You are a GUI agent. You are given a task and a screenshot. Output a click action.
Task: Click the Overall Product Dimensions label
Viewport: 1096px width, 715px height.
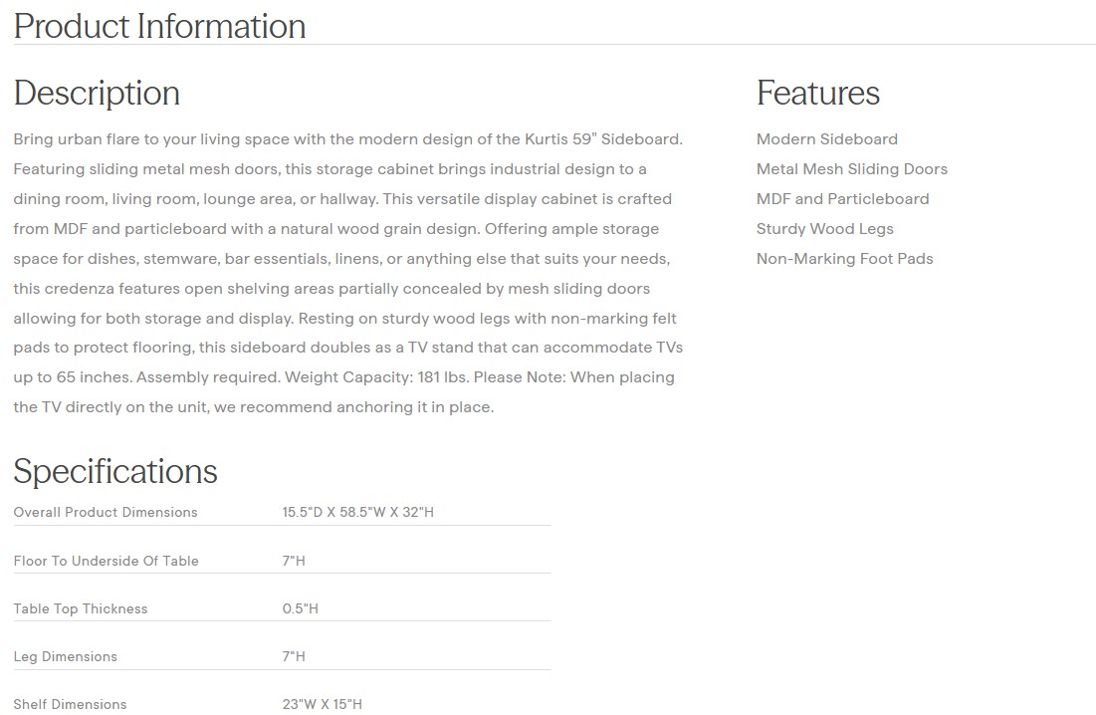(x=106, y=513)
